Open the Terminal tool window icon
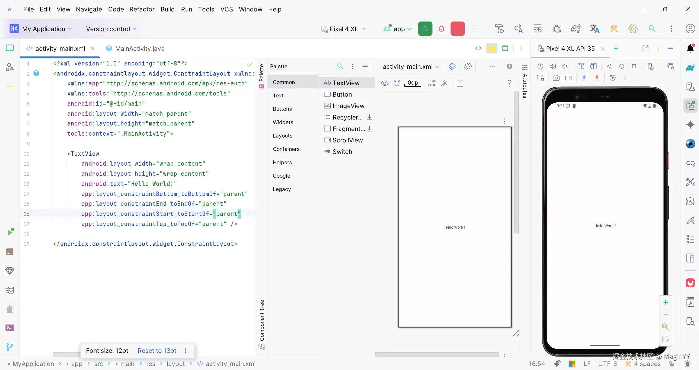This screenshot has width=699, height=370. pos(10,328)
